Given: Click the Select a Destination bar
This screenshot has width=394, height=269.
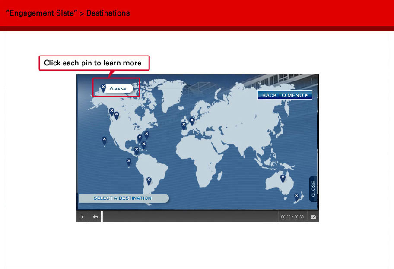Looking at the screenshot, I should click(124, 198).
